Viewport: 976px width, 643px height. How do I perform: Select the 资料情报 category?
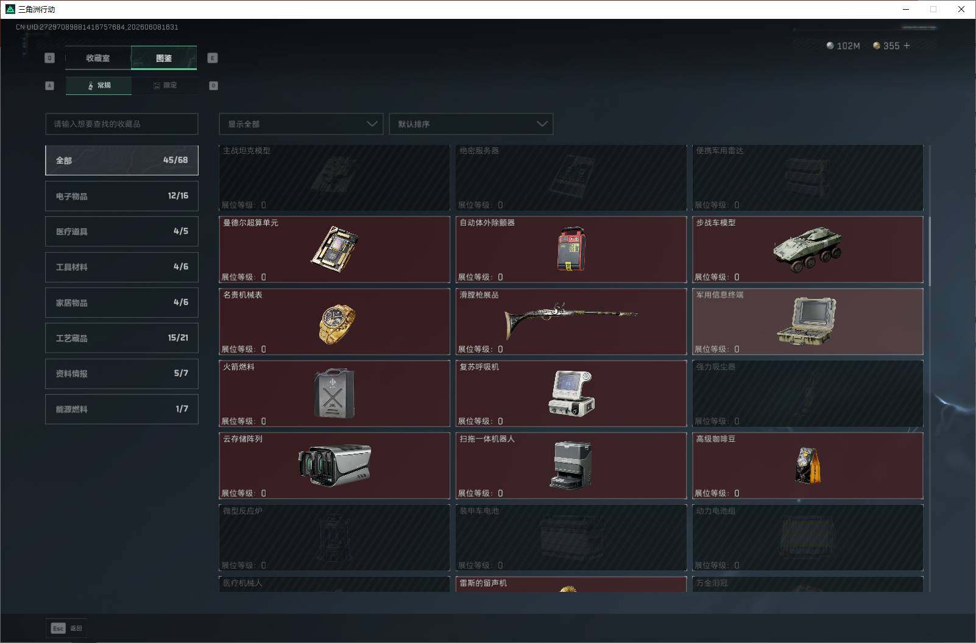click(122, 373)
